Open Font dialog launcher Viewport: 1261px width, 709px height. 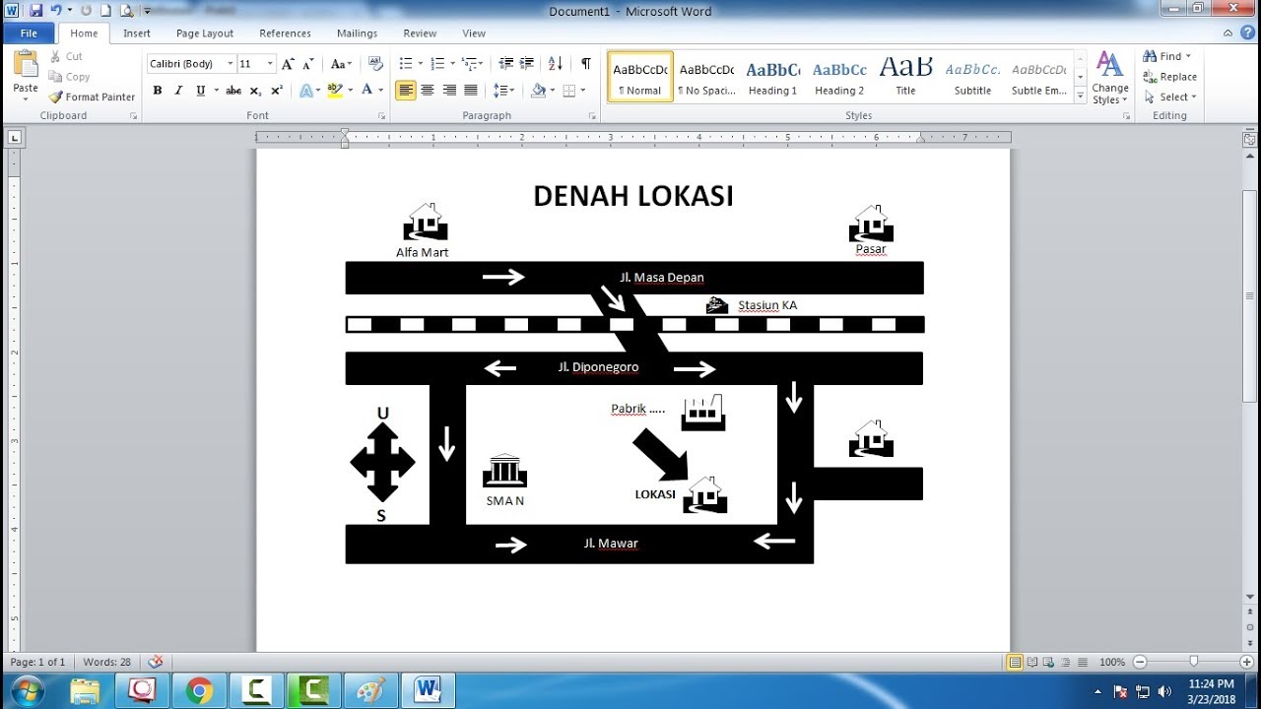pyautogui.click(x=381, y=116)
